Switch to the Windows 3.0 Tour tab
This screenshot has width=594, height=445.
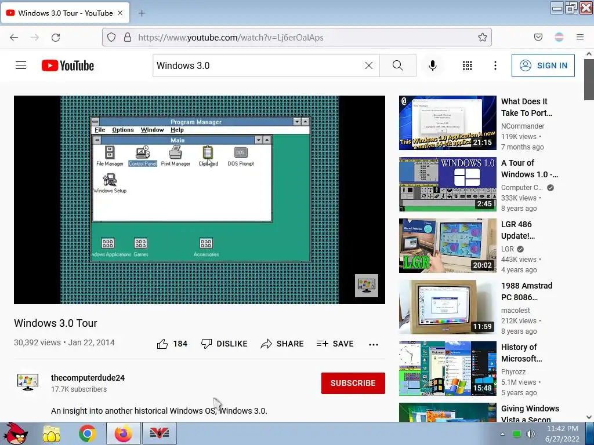[x=65, y=13]
